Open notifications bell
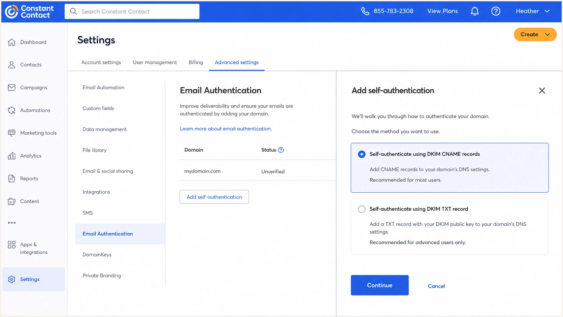 point(475,11)
